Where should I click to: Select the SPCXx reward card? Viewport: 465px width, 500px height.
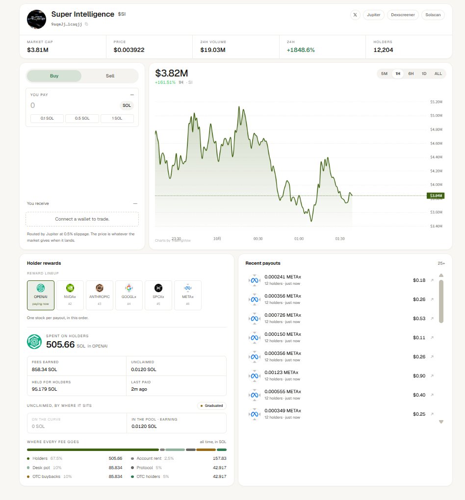coord(158,295)
